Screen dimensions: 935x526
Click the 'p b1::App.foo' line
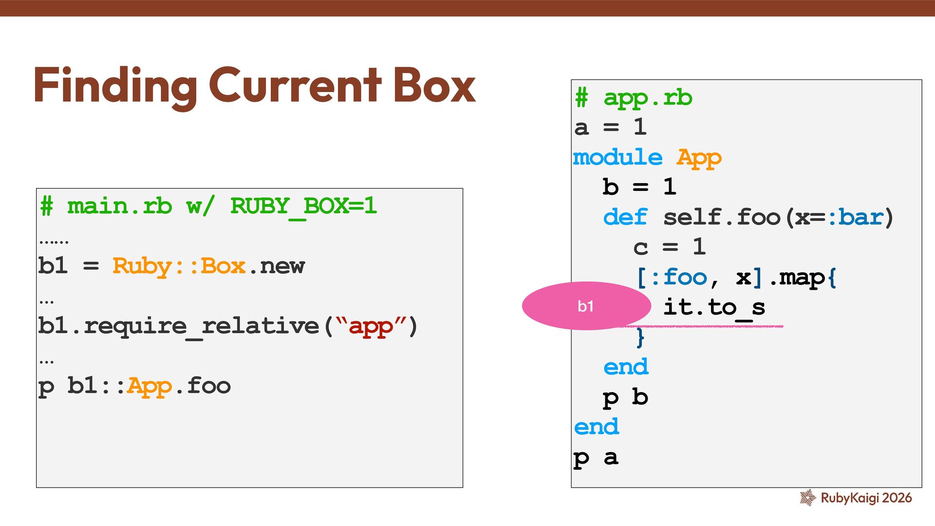134,386
